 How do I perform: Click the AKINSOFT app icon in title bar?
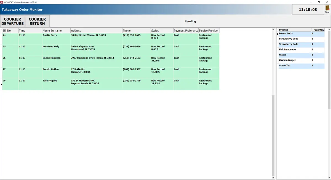(x=2, y=2)
